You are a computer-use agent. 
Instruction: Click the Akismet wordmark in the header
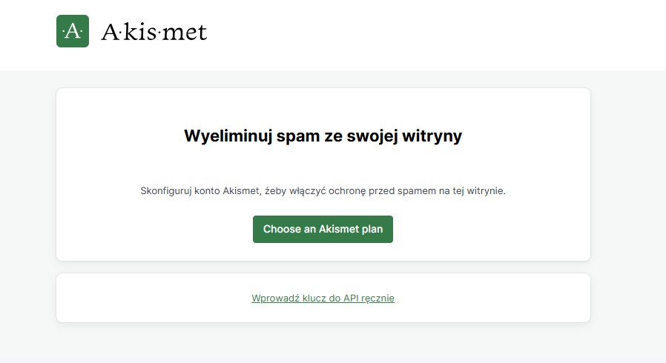154,32
